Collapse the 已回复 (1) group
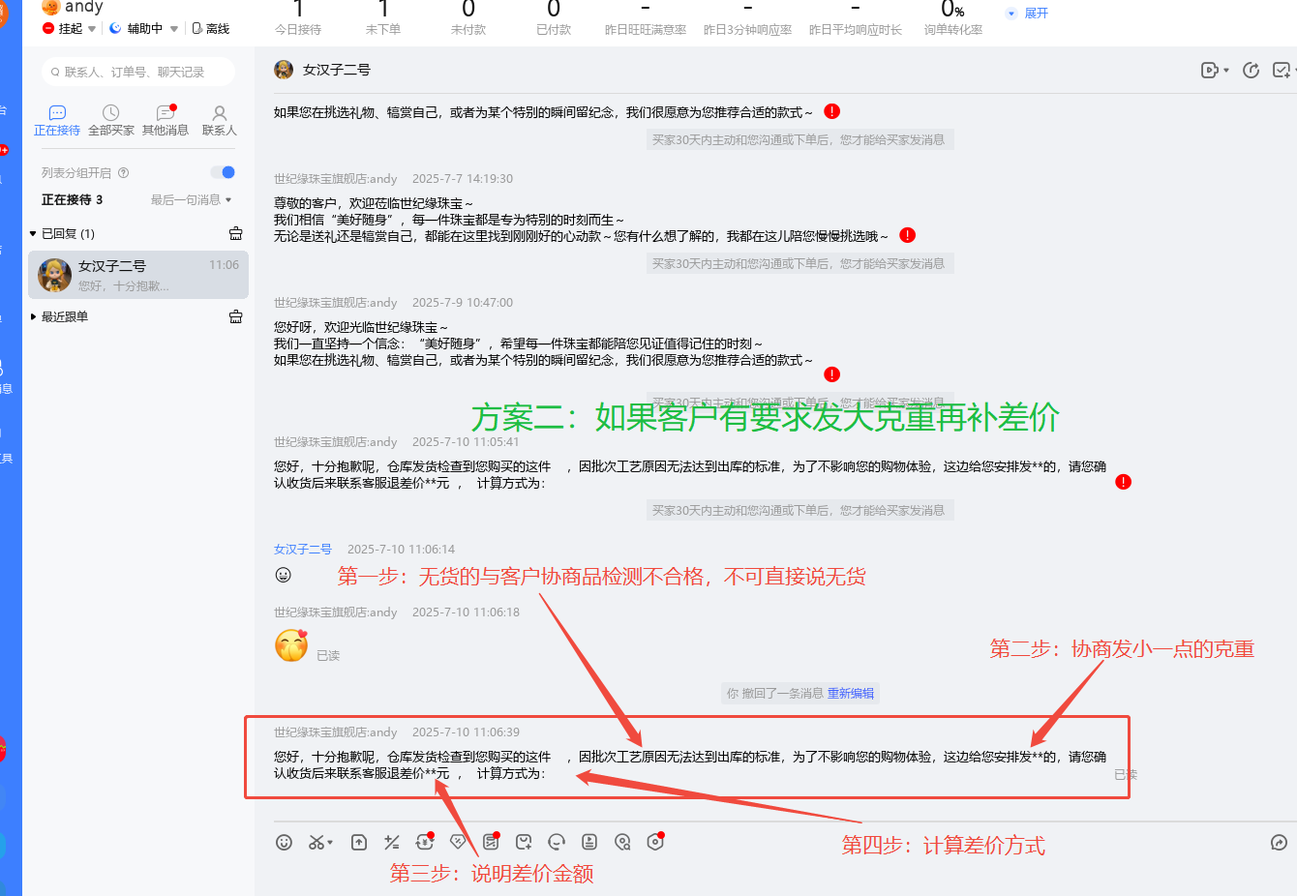Image resolution: width=1297 pixels, height=896 pixels. (33, 233)
